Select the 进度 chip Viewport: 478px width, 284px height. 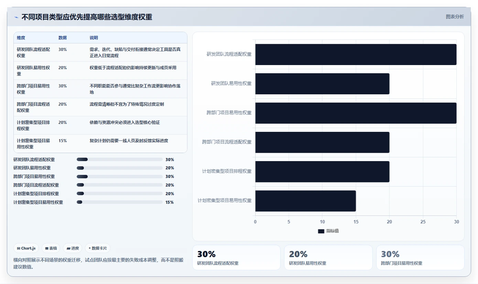pos(73,248)
